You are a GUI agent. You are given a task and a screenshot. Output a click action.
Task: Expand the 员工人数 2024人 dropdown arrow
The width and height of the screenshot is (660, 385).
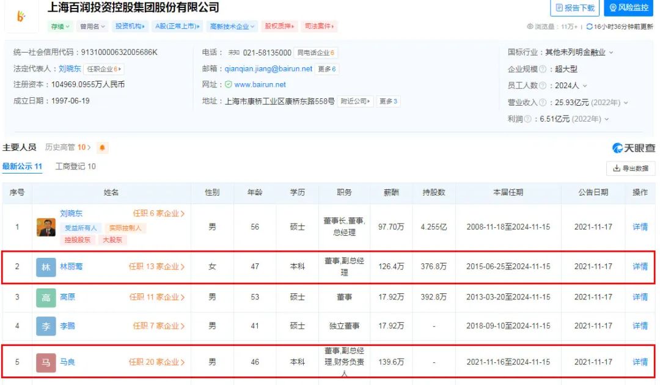[585, 86]
